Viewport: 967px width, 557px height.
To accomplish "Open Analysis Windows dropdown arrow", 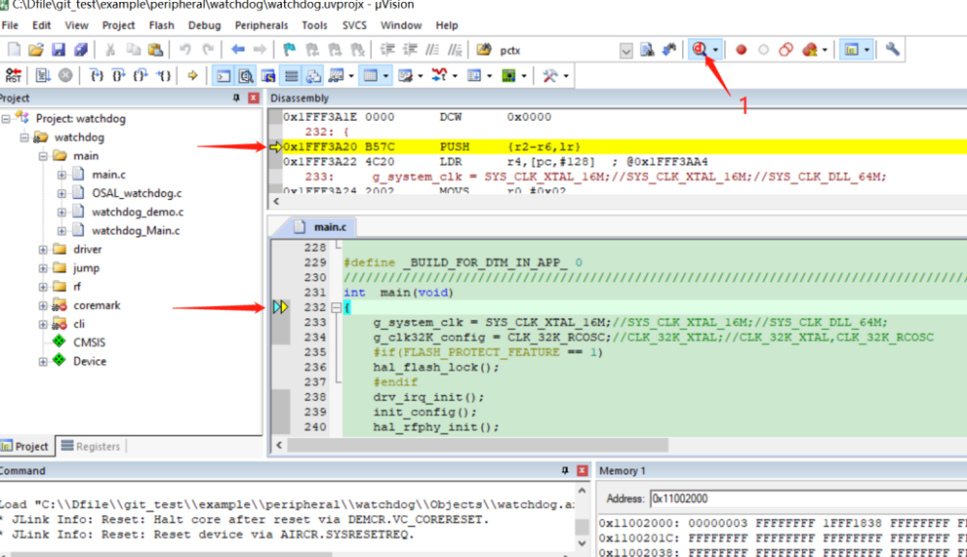I will tap(454, 76).
